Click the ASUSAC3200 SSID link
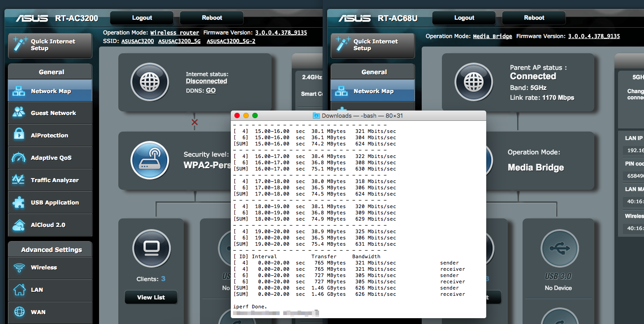The width and height of the screenshot is (644, 324). 138,41
